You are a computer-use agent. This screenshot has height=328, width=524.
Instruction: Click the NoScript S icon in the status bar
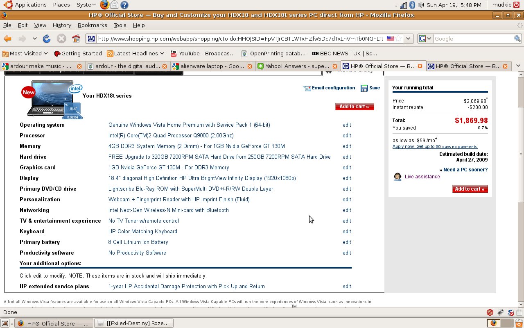(511, 312)
